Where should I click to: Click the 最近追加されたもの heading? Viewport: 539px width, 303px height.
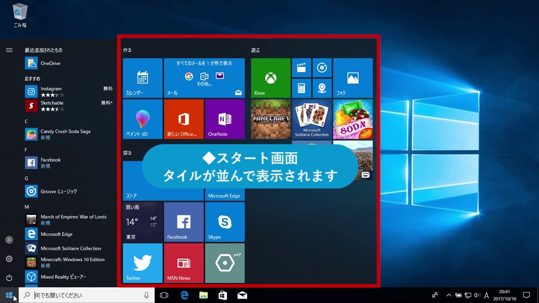point(43,50)
